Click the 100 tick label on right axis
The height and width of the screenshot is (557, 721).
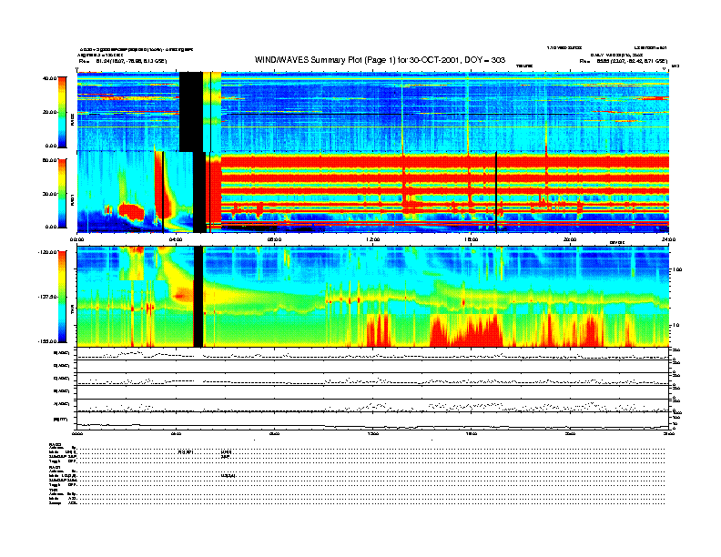[x=677, y=269]
